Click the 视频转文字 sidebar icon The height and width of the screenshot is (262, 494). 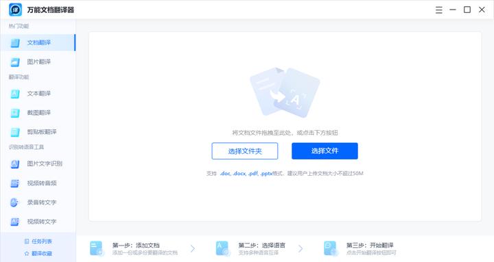pyautogui.click(x=15, y=222)
